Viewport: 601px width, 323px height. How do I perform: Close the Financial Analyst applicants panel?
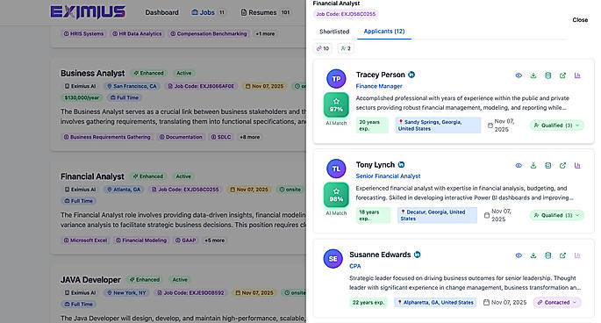coord(580,20)
